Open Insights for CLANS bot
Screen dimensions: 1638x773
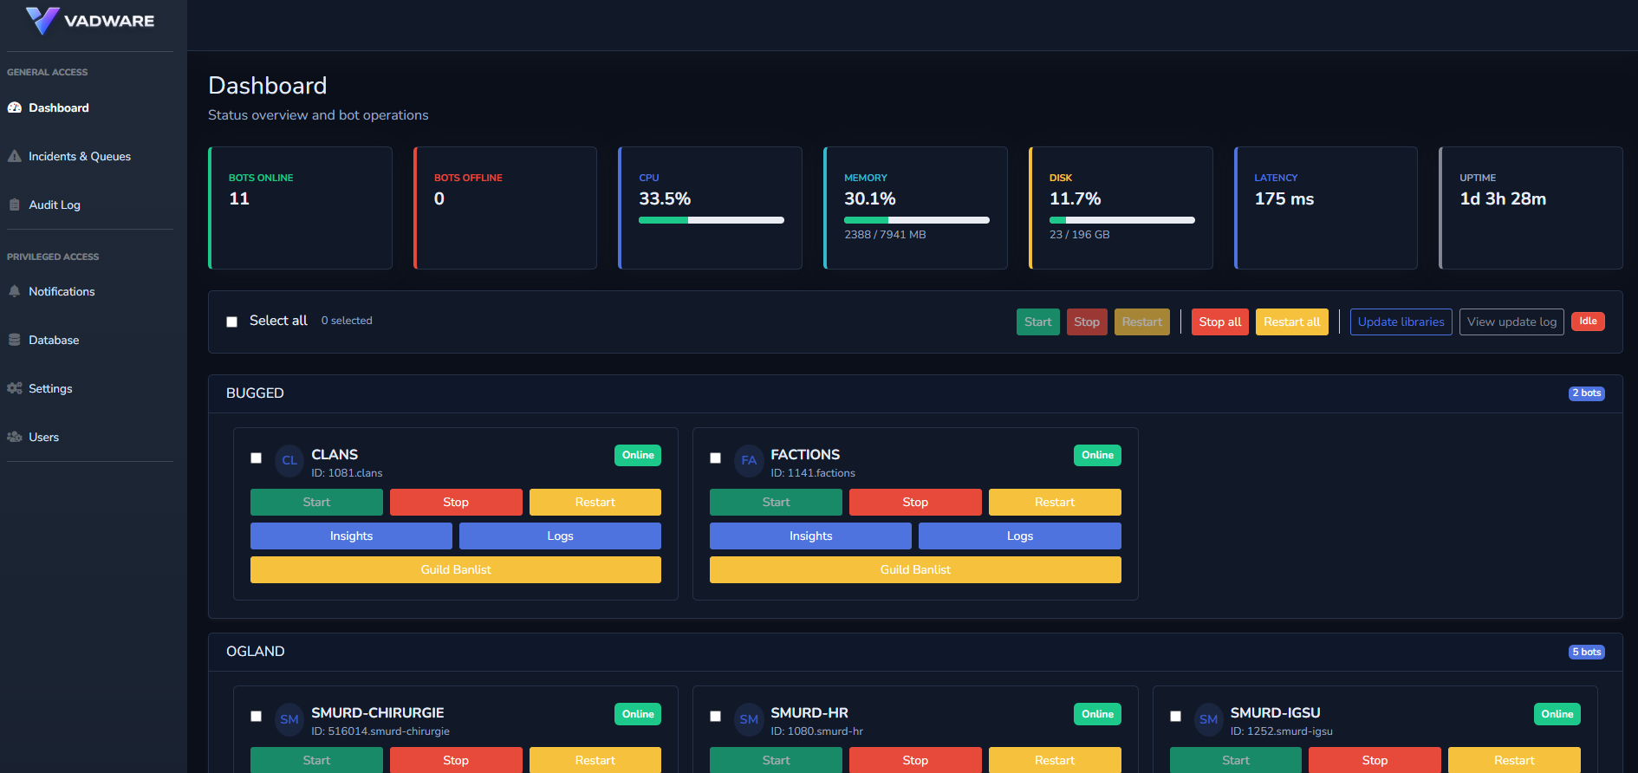[x=351, y=536]
